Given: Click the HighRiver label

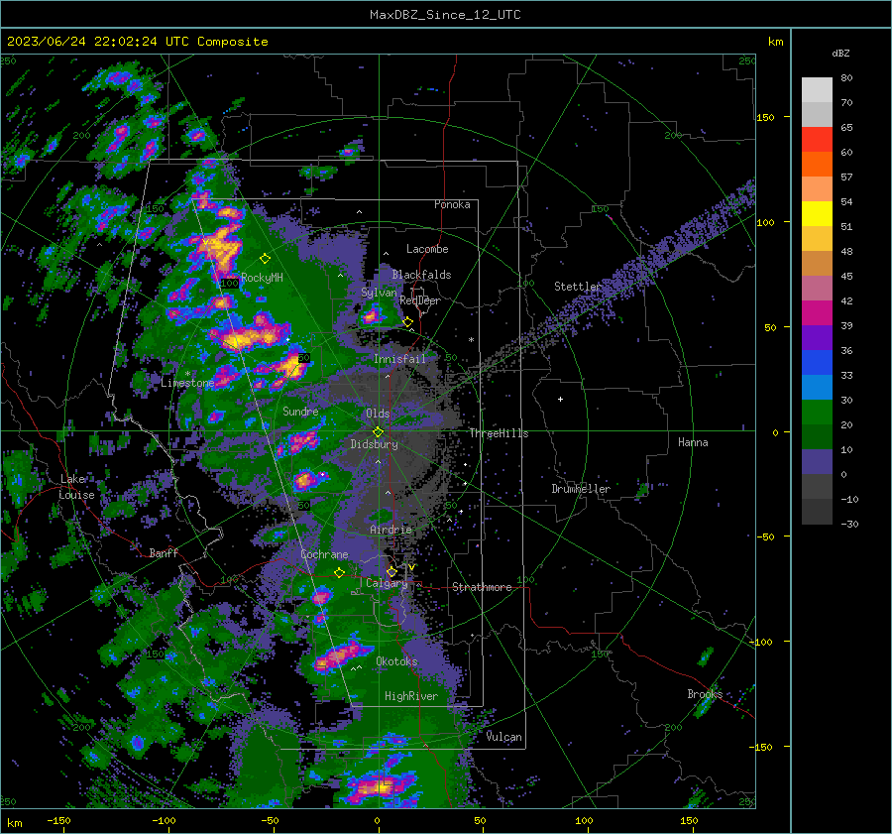Looking at the screenshot, I should click(x=411, y=696).
